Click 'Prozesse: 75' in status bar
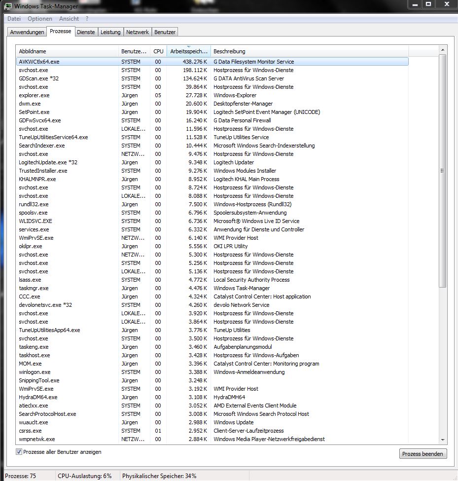458x481 pixels. point(21,476)
